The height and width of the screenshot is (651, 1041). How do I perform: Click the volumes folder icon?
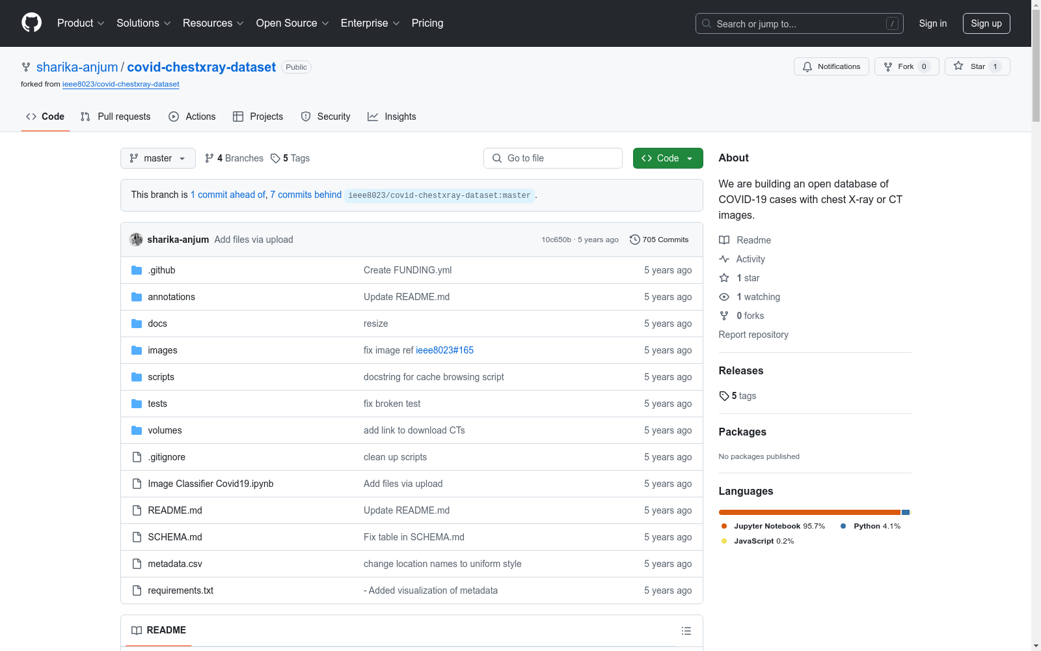tap(137, 430)
